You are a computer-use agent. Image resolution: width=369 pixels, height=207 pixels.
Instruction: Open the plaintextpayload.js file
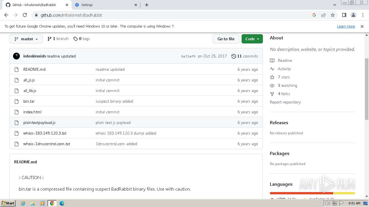point(39,122)
